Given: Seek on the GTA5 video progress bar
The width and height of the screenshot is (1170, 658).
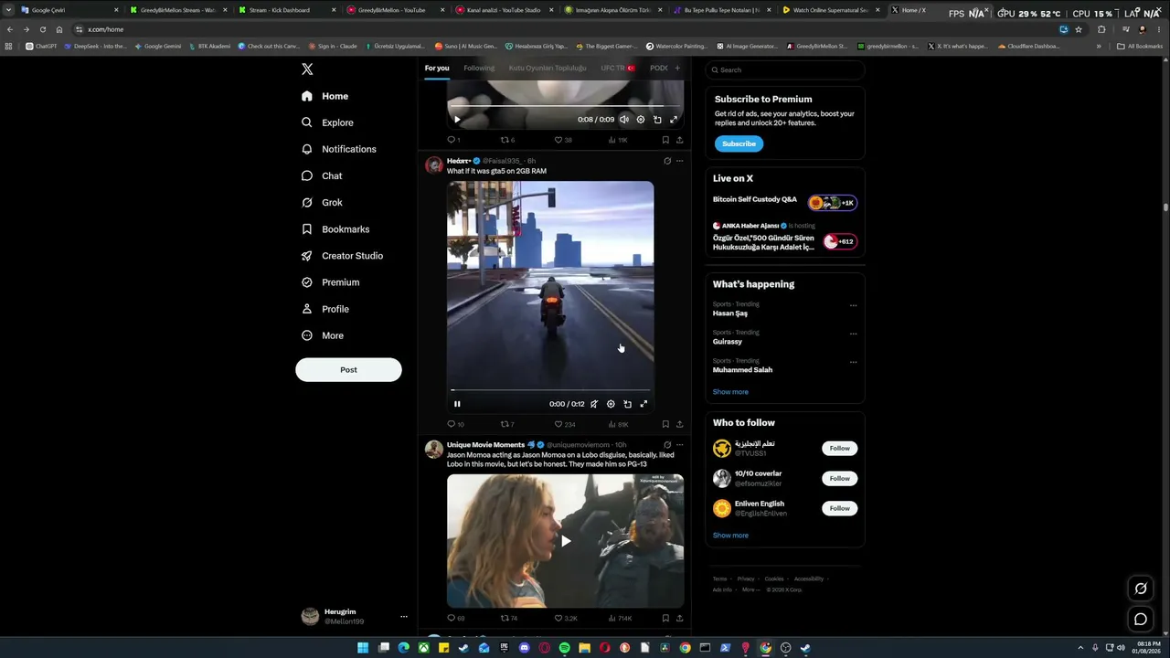Looking at the screenshot, I should tap(550, 390).
